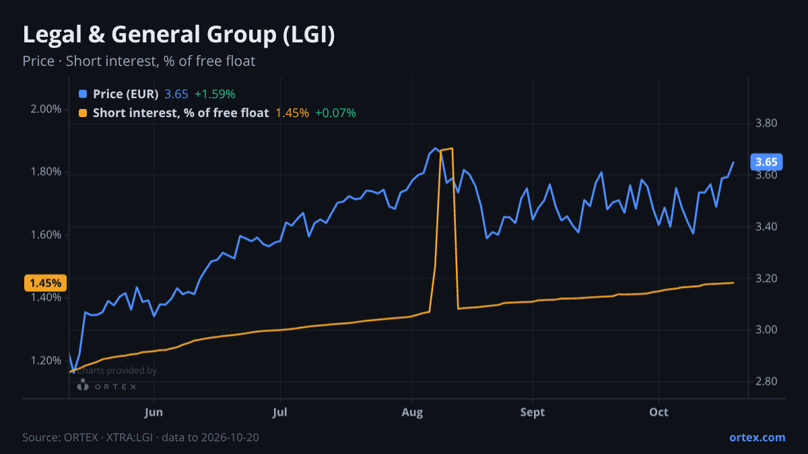Click the Sept x-axis label
808x454 pixels.
pyautogui.click(x=533, y=412)
